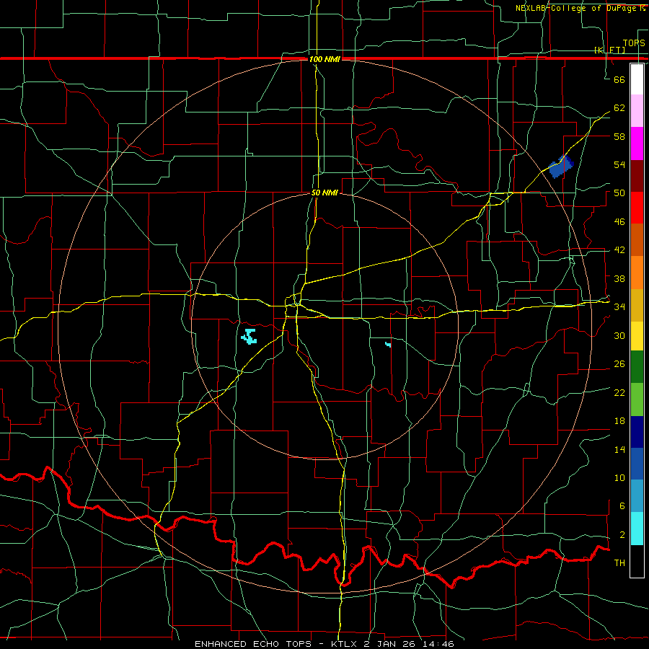
Task: Select the 54 legend scale value
Action: pos(619,164)
